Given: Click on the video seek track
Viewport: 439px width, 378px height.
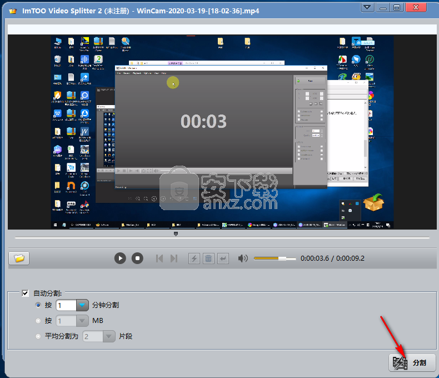Looking at the screenshot, I should pyautogui.click(x=222, y=238).
